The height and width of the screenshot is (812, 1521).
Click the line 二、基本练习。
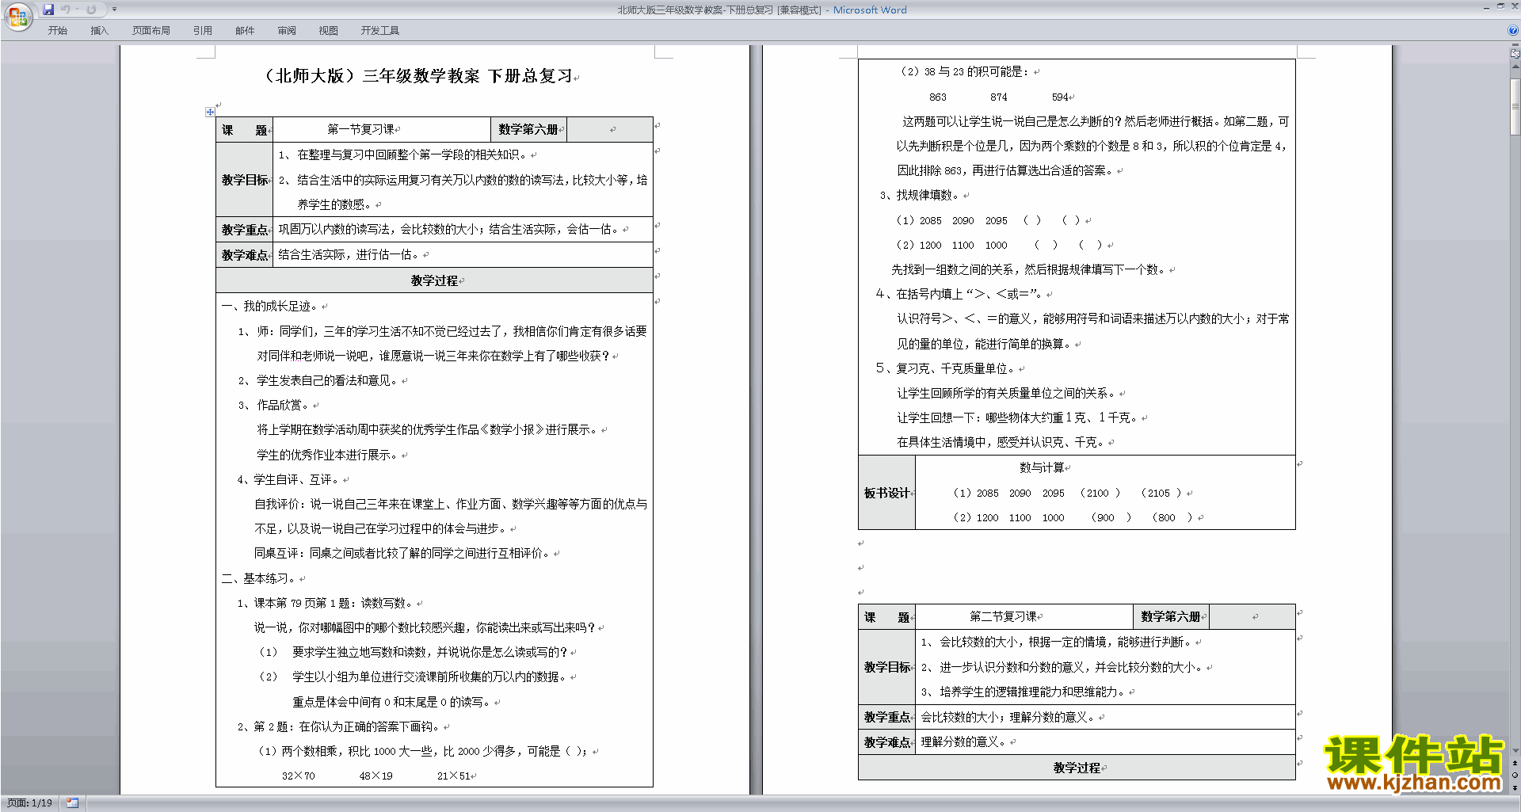click(x=260, y=578)
